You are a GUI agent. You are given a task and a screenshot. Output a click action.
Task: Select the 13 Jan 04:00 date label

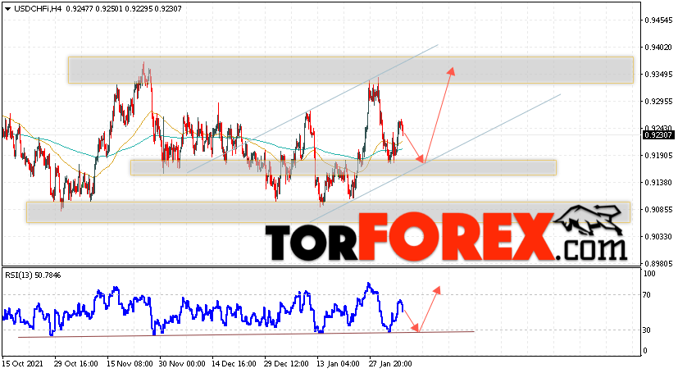(x=339, y=364)
